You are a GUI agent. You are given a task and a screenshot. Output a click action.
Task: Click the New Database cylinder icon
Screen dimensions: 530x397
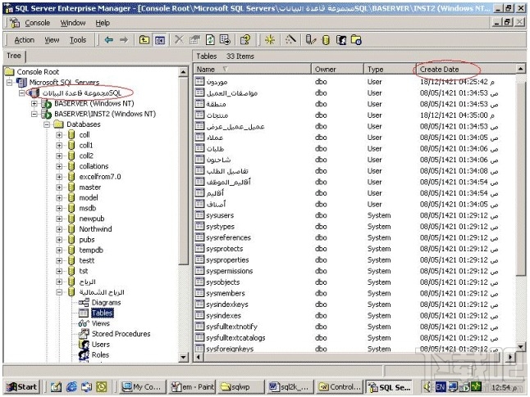[326, 40]
